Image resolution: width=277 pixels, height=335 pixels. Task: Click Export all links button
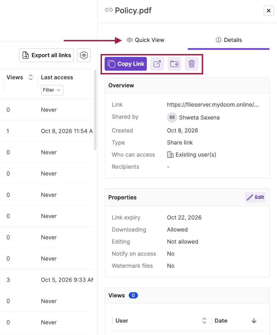(x=46, y=55)
